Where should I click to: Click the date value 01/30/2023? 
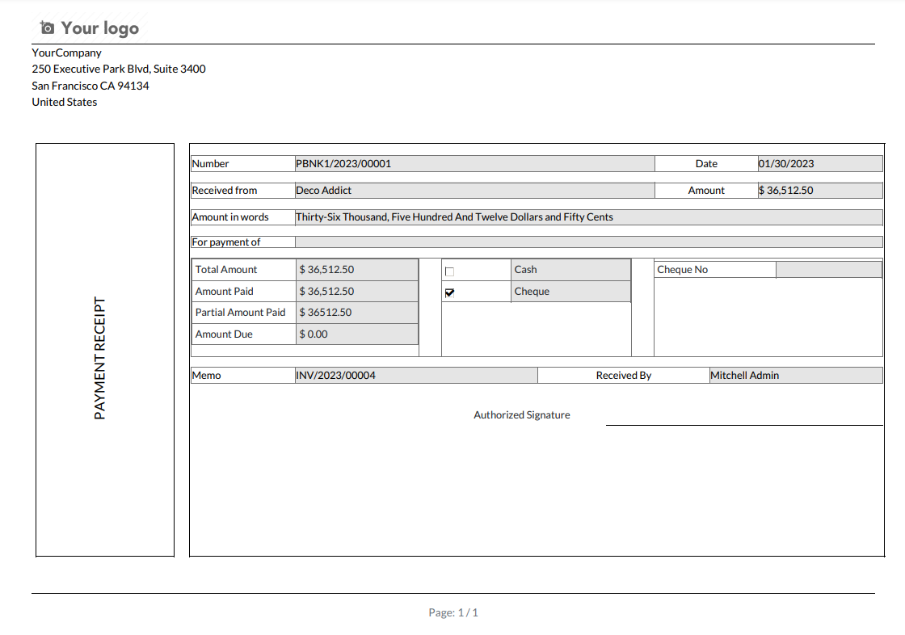tap(786, 164)
